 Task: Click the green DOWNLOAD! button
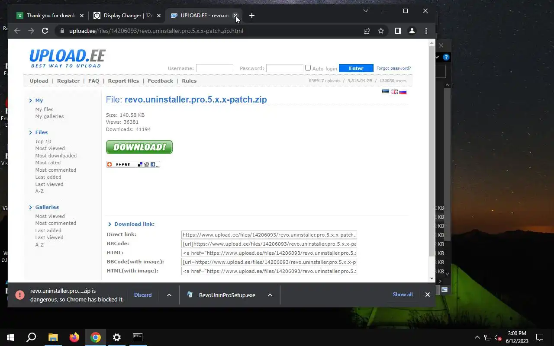tap(139, 147)
